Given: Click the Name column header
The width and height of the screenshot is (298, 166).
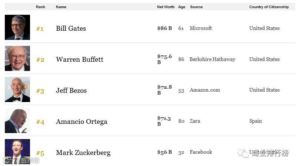Looking at the screenshot, I should [61, 7].
